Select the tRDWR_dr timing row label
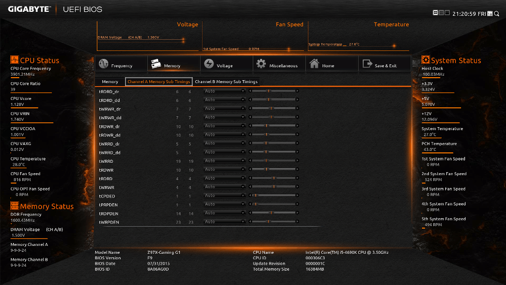The height and width of the screenshot is (285, 506). click(x=109, y=126)
